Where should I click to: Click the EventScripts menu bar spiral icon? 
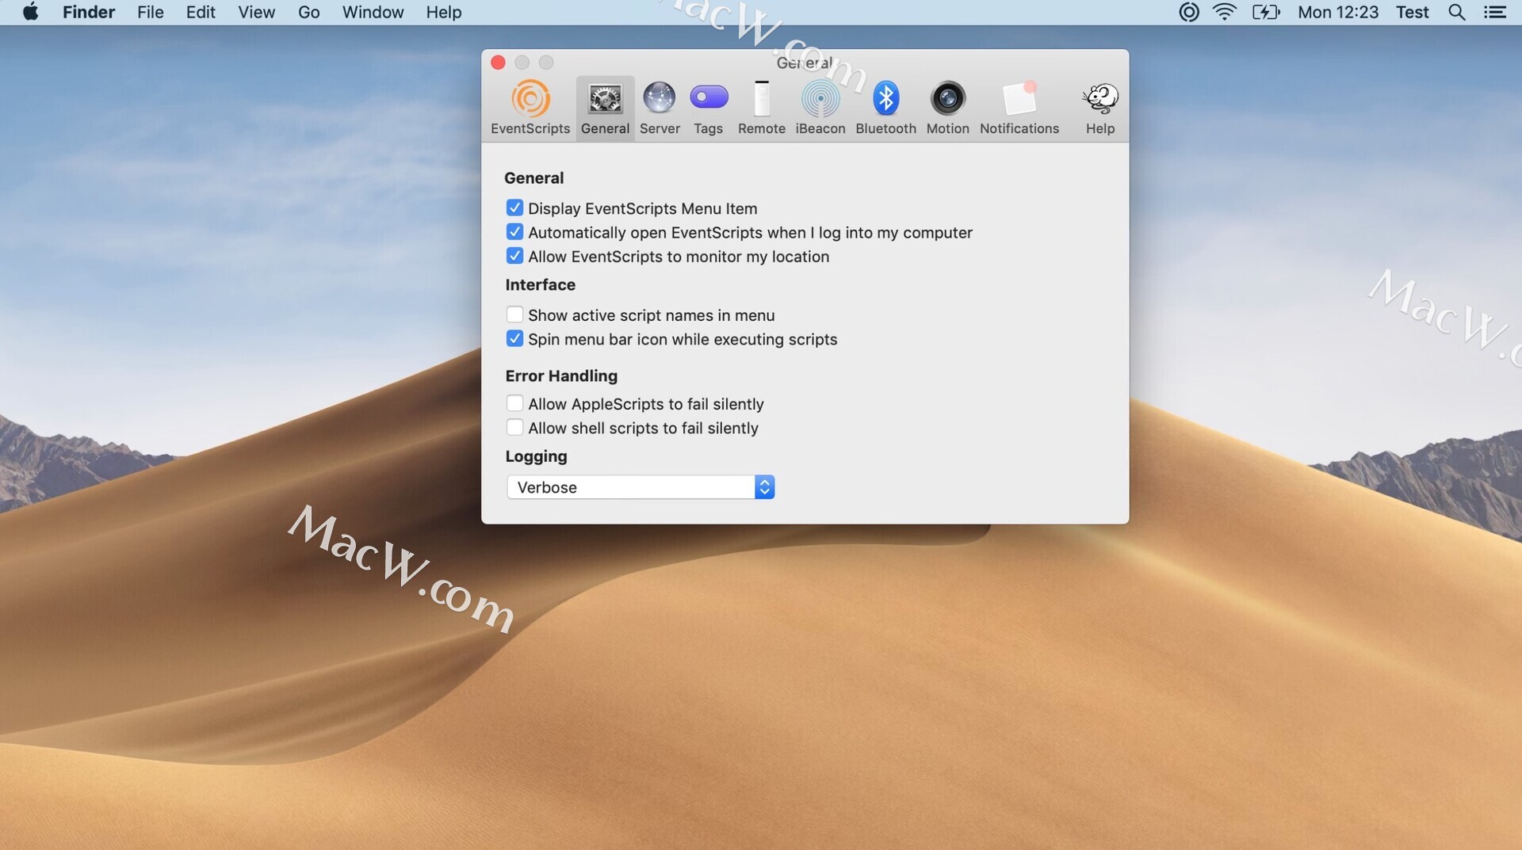click(1188, 12)
